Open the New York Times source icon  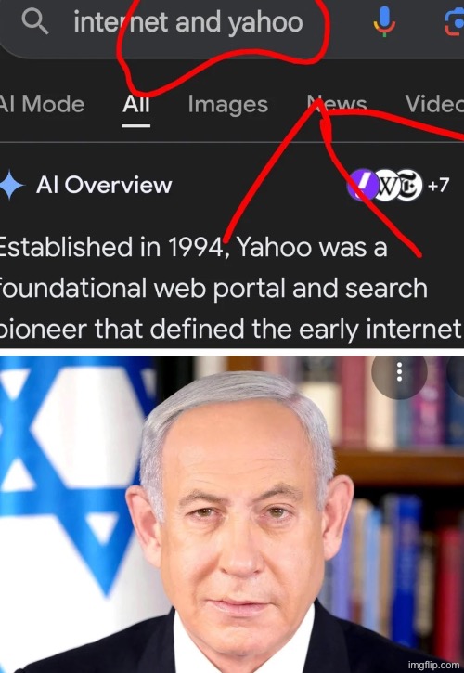click(409, 185)
